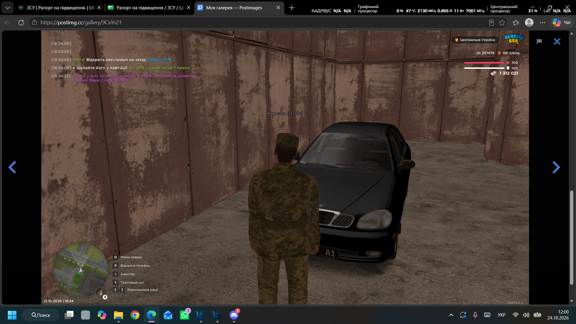The width and height of the screenshot is (576, 324).
Task: Switch to Рапорт на підвищення / ЗСУ tab
Action: [150, 8]
